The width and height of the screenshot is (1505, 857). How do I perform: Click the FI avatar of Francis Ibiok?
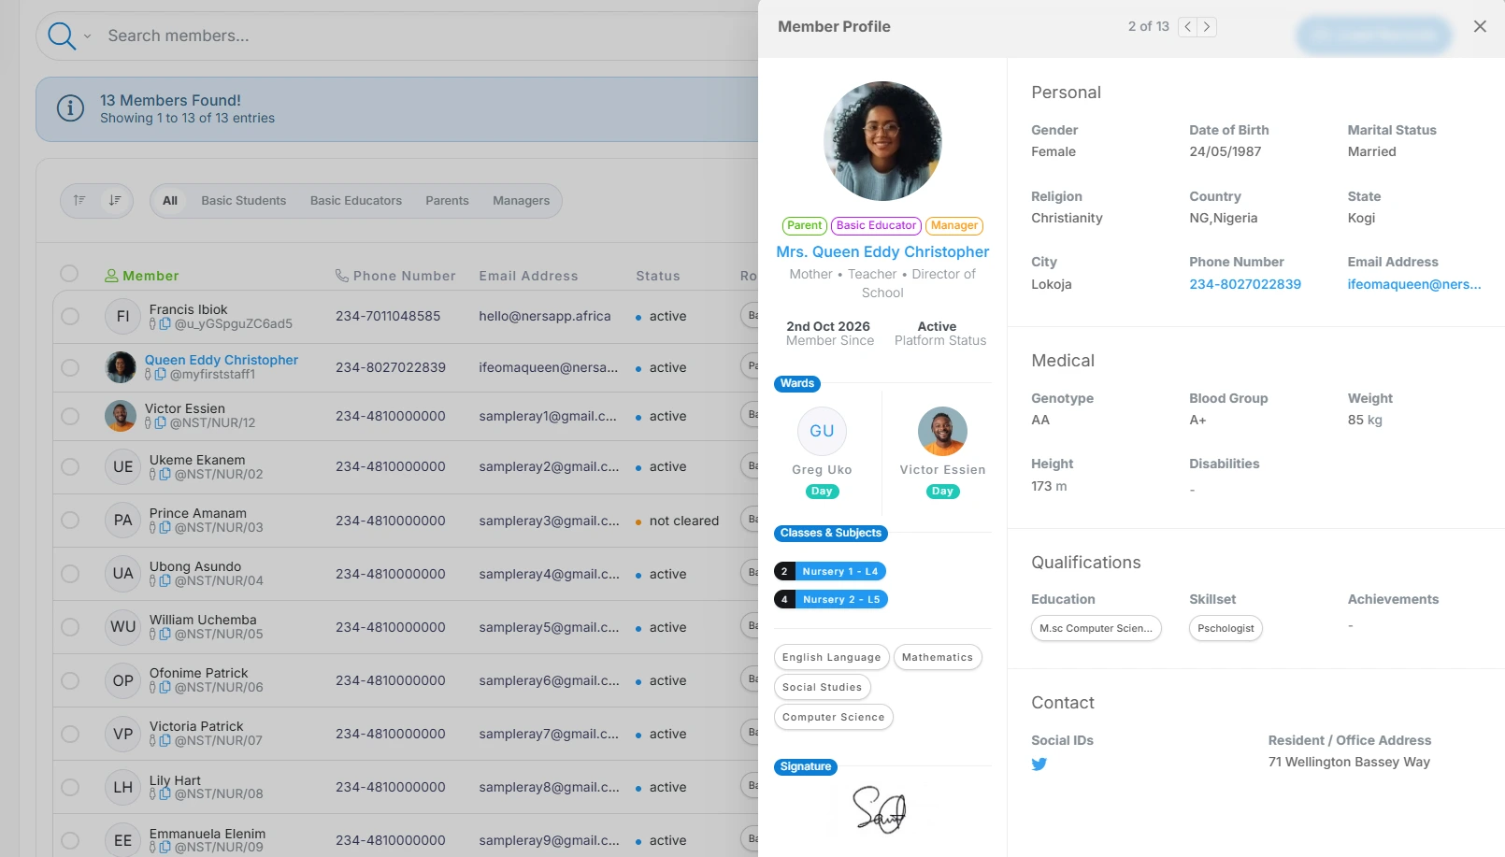[x=122, y=317]
